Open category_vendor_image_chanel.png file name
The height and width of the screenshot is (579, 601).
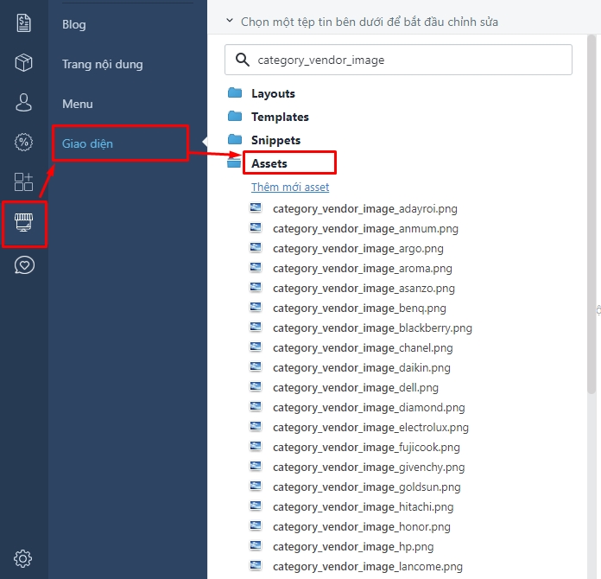click(363, 348)
